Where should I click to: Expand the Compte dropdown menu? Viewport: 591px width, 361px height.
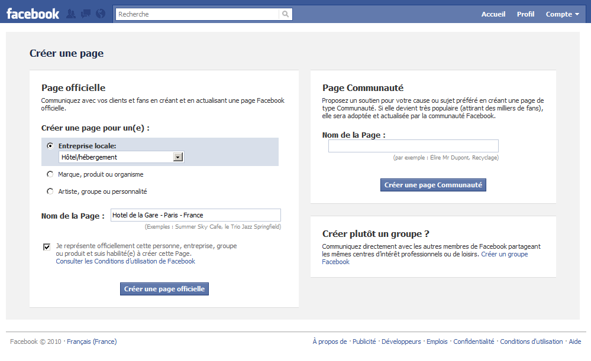[x=563, y=14]
